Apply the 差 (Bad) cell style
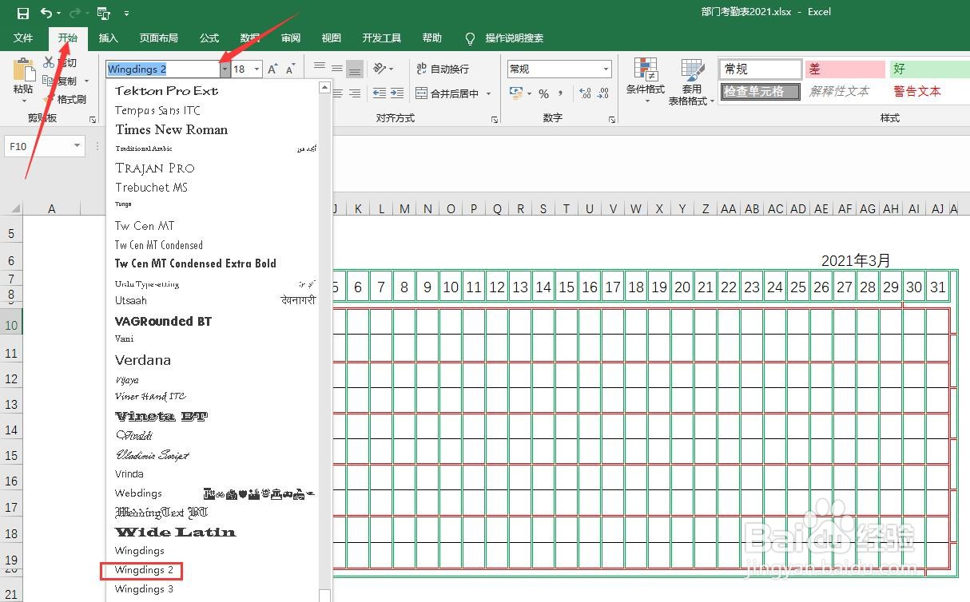 (x=845, y=69)
